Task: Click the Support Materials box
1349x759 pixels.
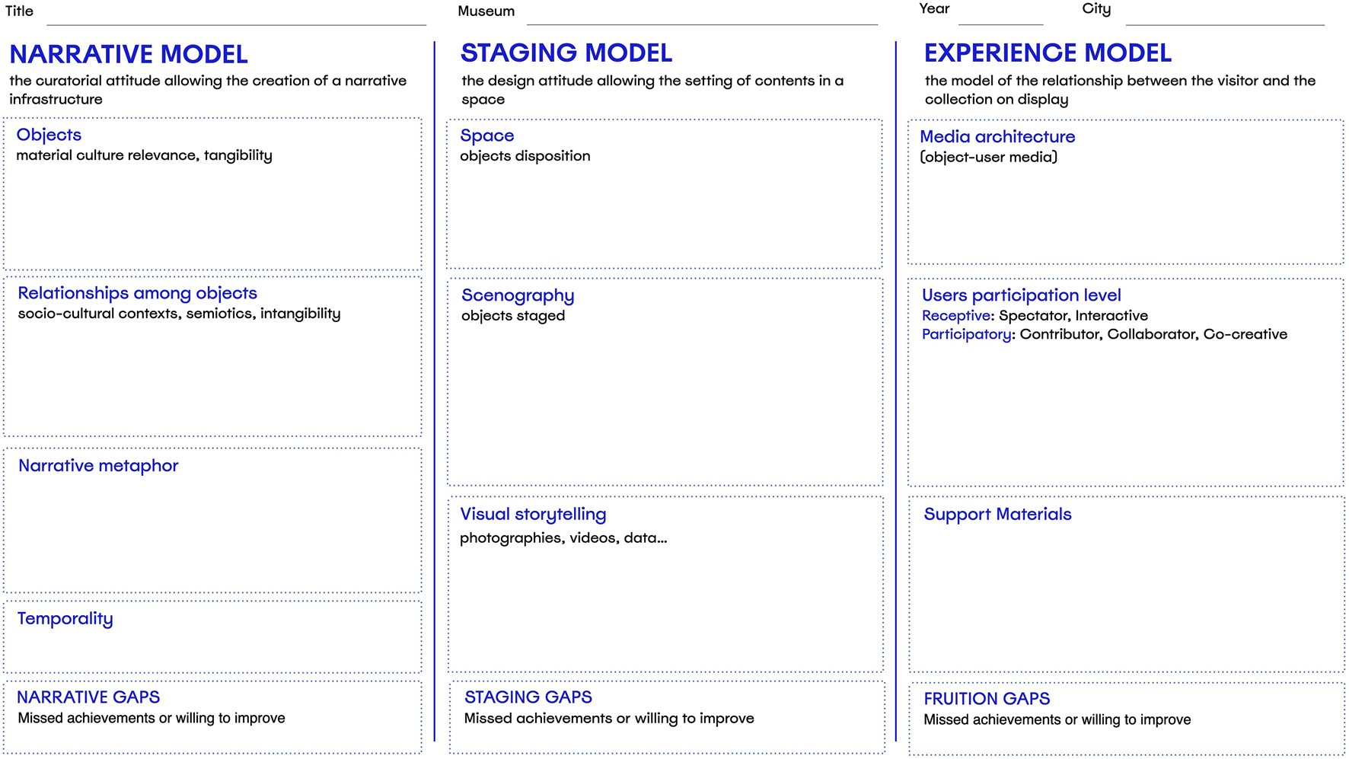Action: coord(1127,585)
